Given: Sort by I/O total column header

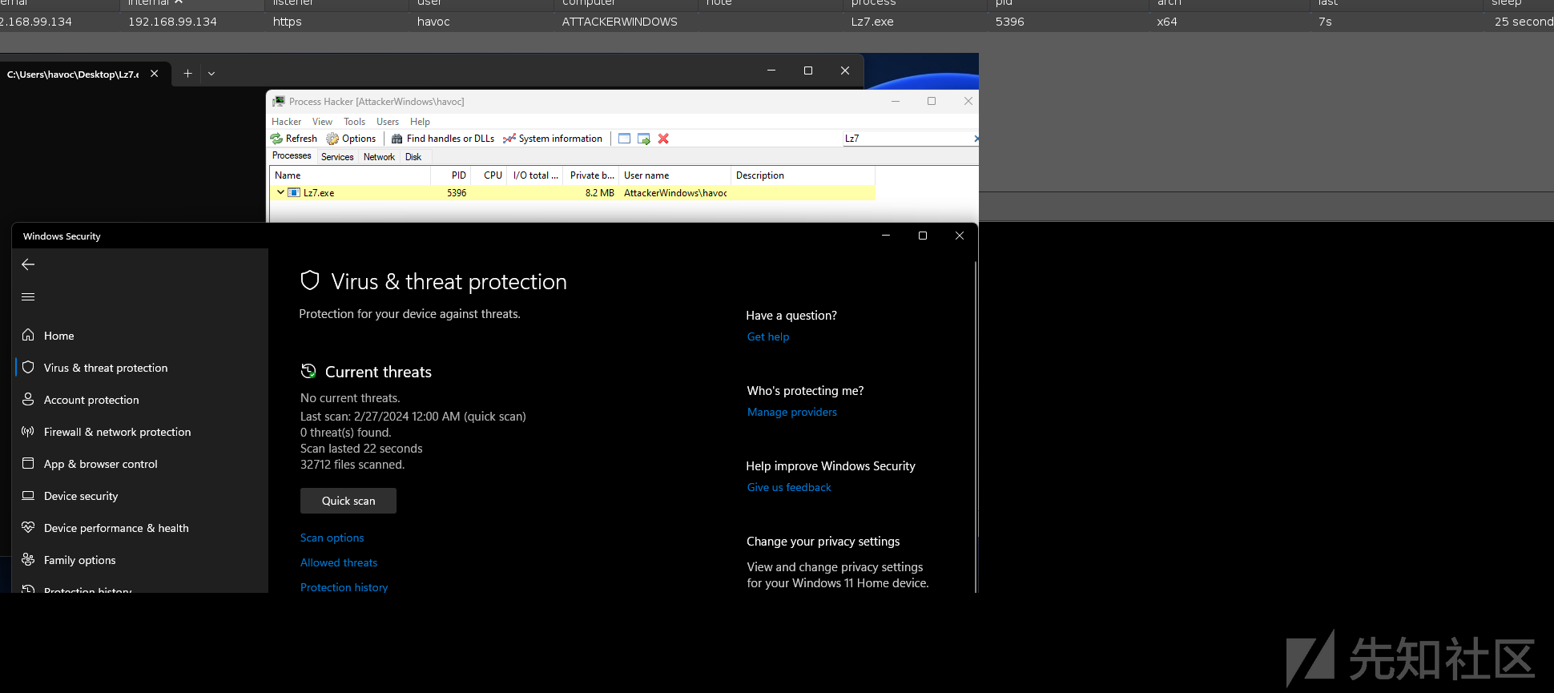Looking at the screenshot, I should point(536,175).
